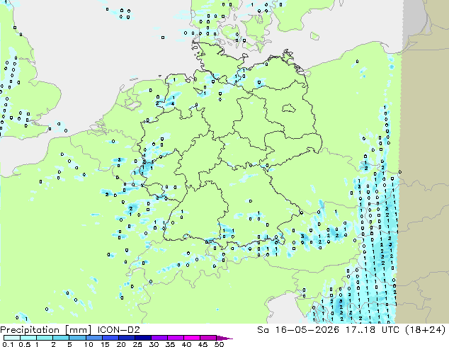This screenshot has width=449, height=347.
Task: Click the 45–50 mm legend color swatch
Action: (208, 338)
